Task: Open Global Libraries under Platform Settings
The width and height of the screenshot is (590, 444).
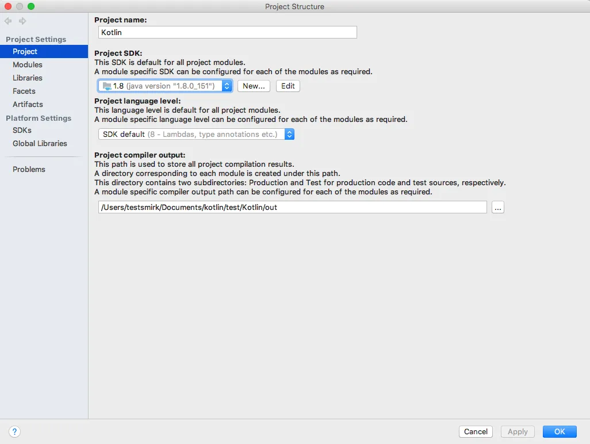Action: [x=40, y=143]
